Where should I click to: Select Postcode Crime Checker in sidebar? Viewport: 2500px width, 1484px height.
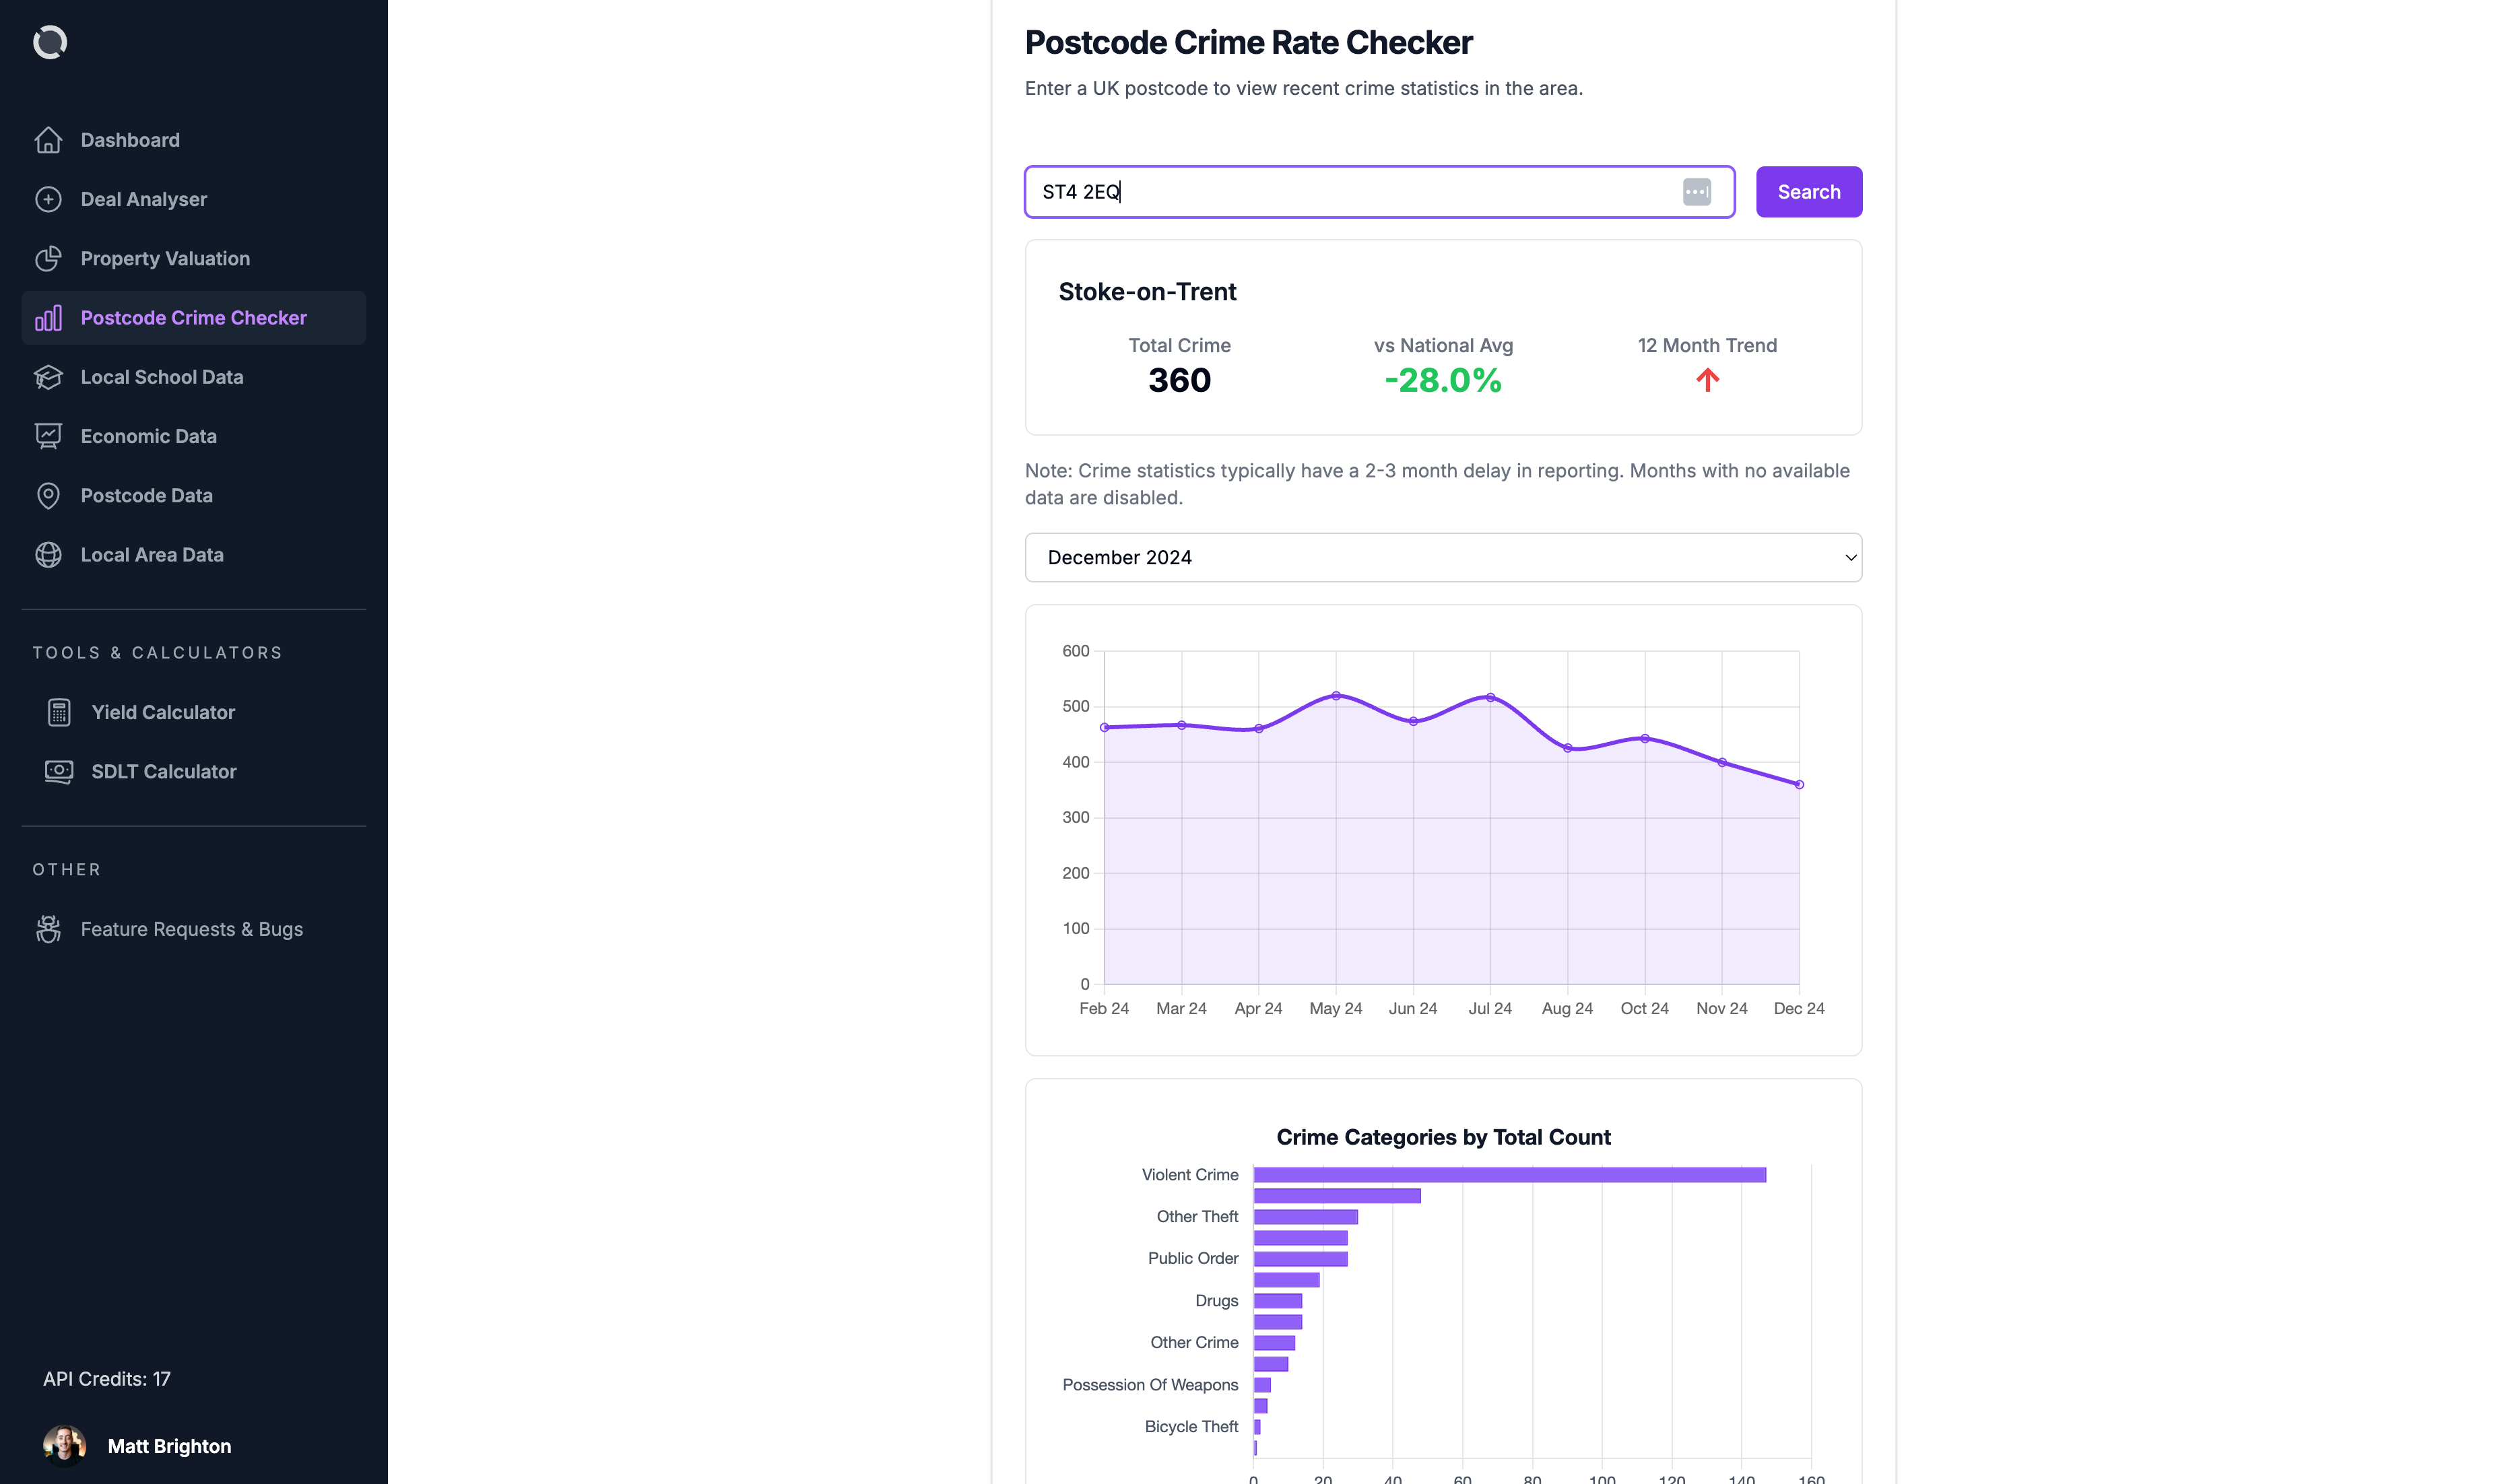(x=193, y=318)
